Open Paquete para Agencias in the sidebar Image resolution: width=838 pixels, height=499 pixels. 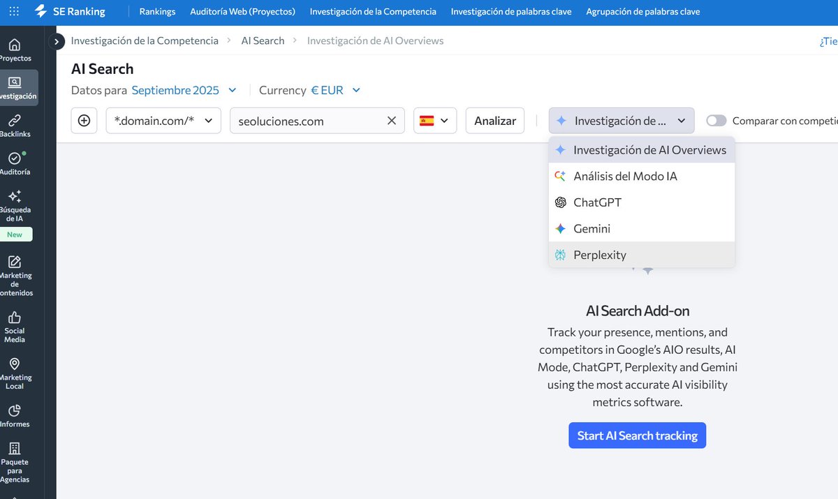coord(15,462)
